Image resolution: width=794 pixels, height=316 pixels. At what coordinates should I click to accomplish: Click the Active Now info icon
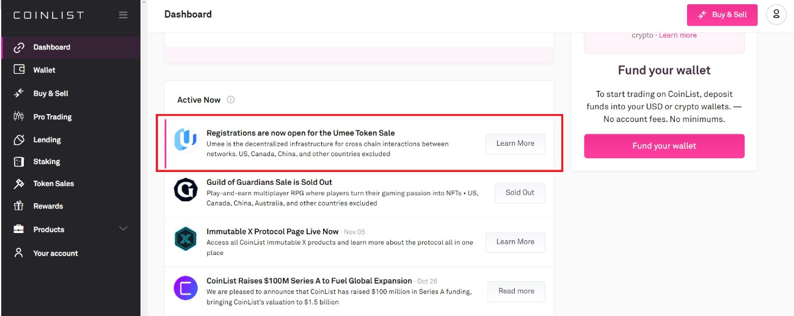click(x=231, y=99)
